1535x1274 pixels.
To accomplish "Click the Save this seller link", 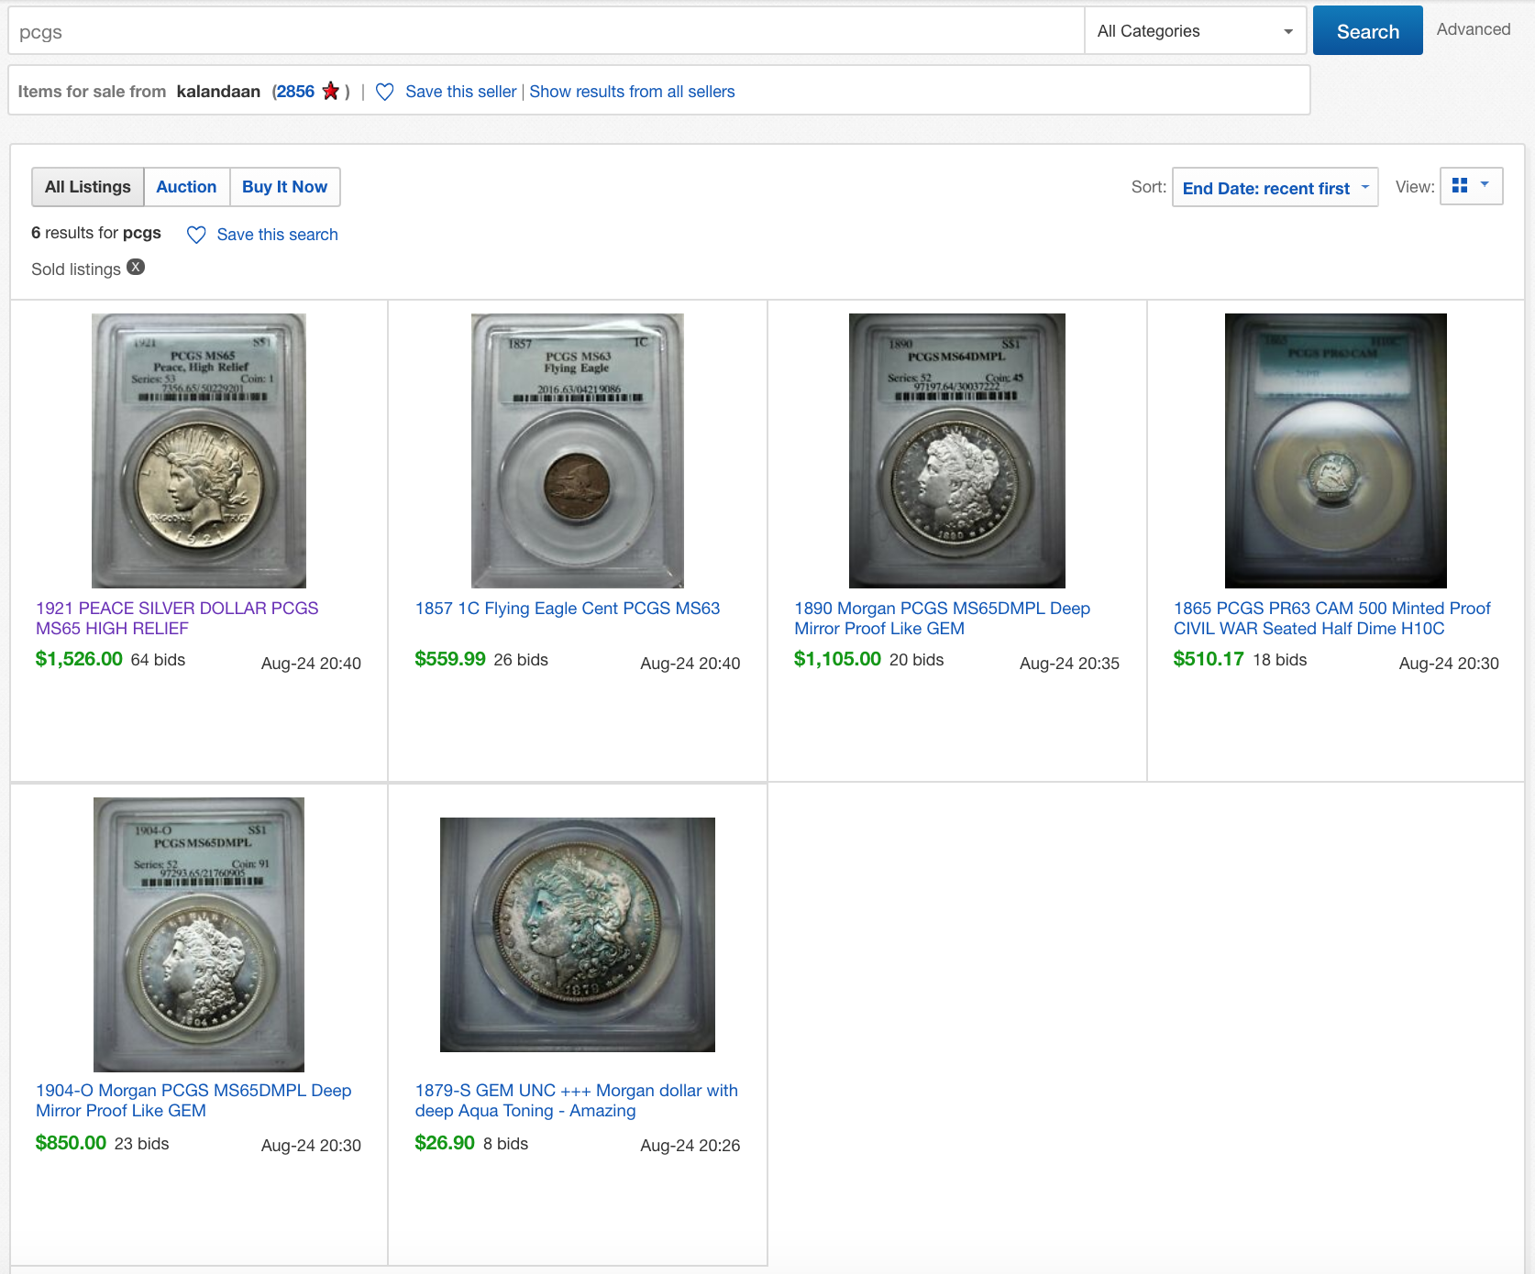I will pyautogui.click(x=460, y=92).
